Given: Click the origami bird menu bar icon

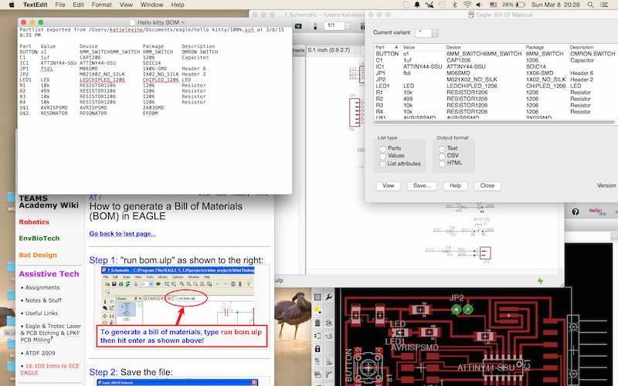Looking at the screenshot, I should [x=430, y=5].
